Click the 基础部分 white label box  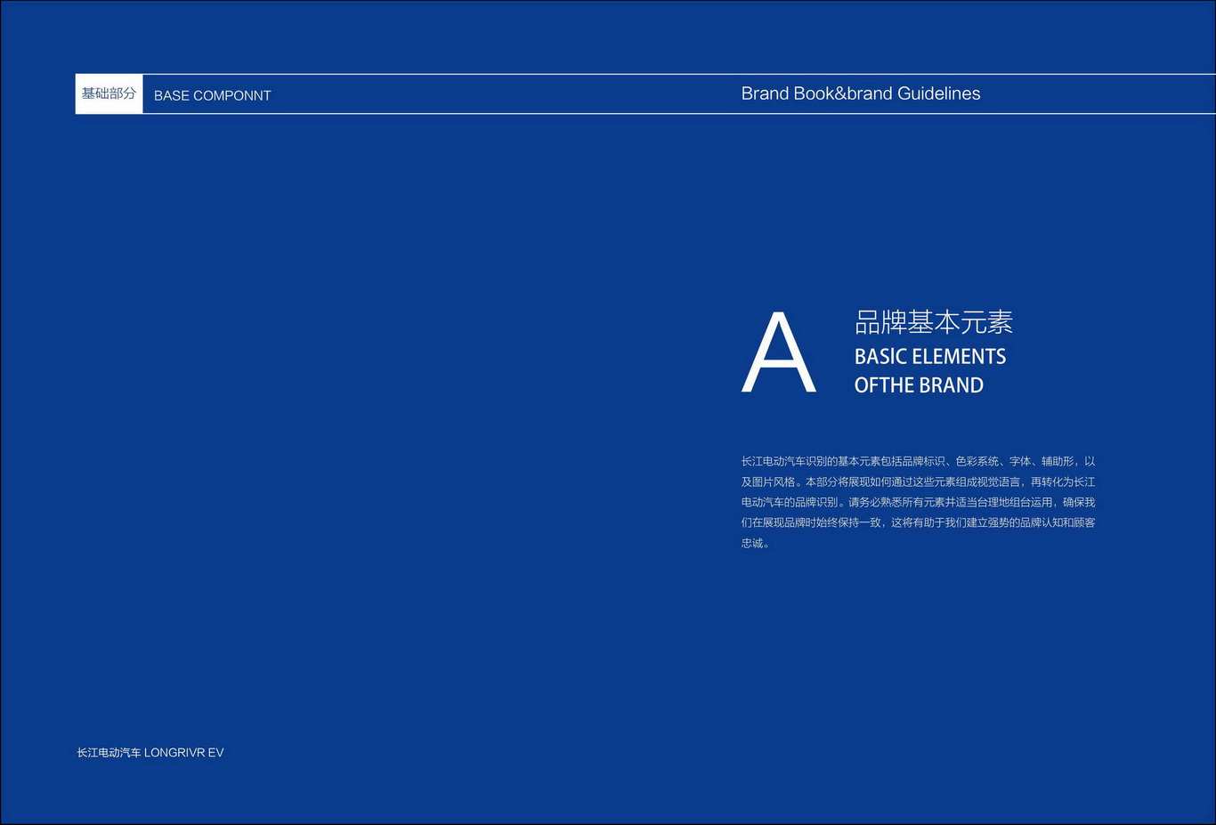pyautogui.click(x=109, y=93)
